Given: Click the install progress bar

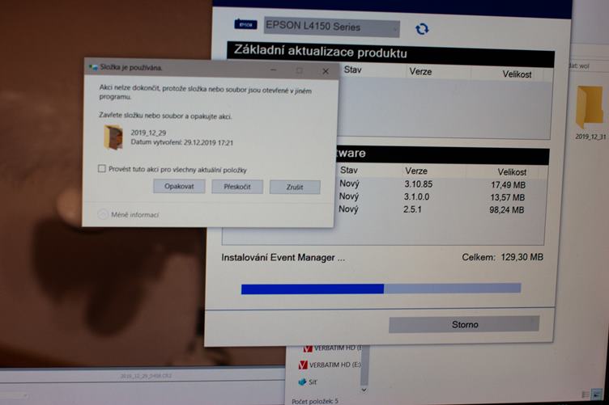Looking at the screenshot, I should [x=381, y=289].
